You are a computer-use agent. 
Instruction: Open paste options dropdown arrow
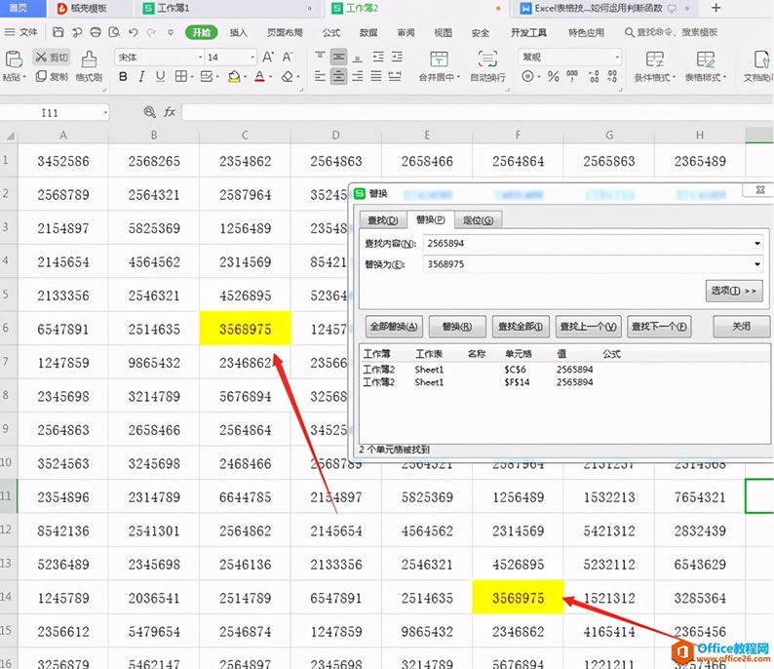(24, 77)
